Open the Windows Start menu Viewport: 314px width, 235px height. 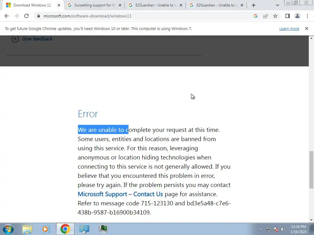click(8, 229)
